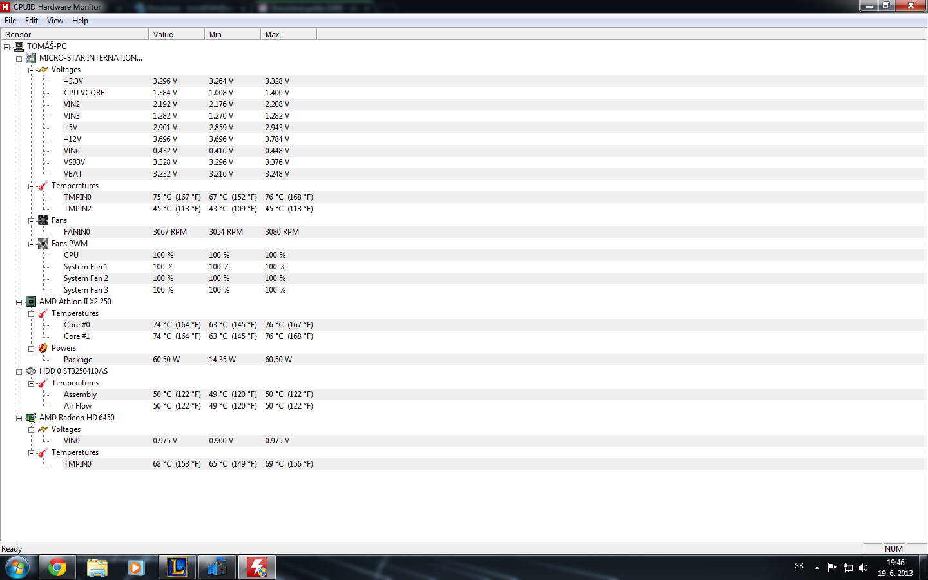Open Windows Explorer folder on the taskbar
The width and height of the screenshot is (928, 580).
(x=97, y=568)
